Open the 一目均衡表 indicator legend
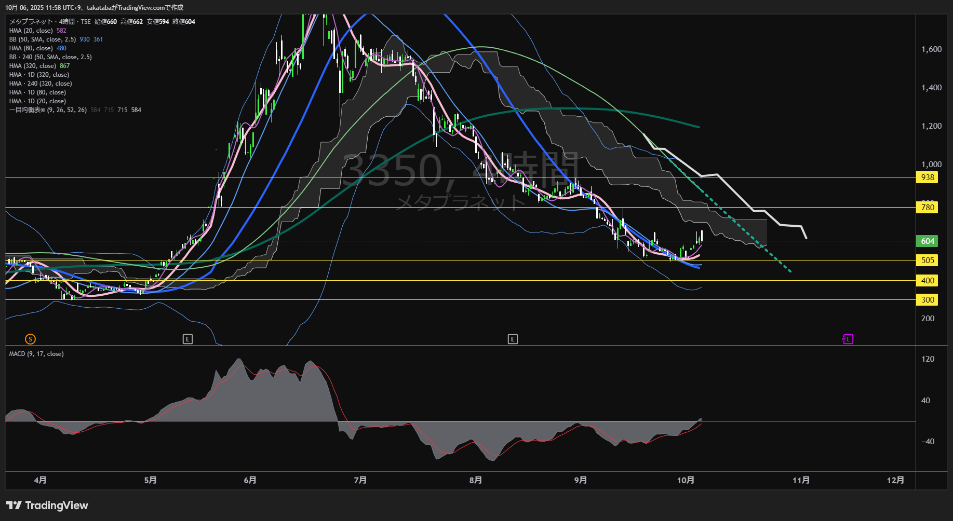The width and height of the screenshot is (953, 521). coord(48,110)
